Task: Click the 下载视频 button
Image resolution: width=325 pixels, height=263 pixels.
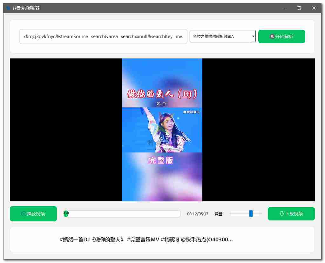Action: tap(291, 213)
